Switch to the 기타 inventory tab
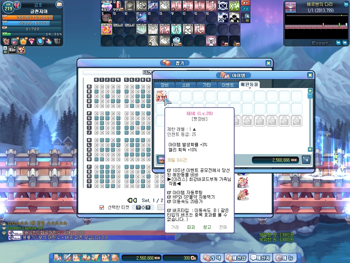The image size is (350, 263). click(x=207, y=85)
